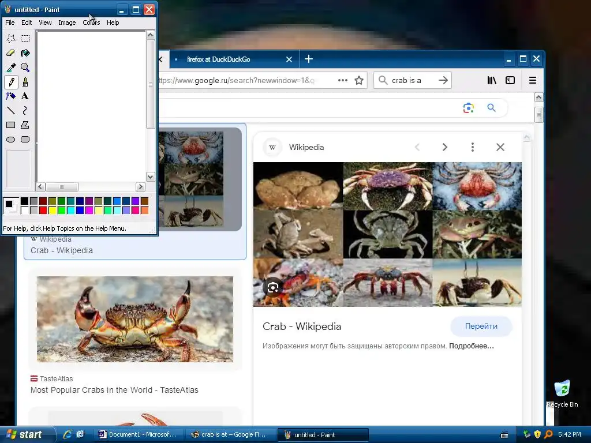Screen dimensions: 591x443
Task: Select the Pencil tool in Paint
Action: tap(11, 82)
